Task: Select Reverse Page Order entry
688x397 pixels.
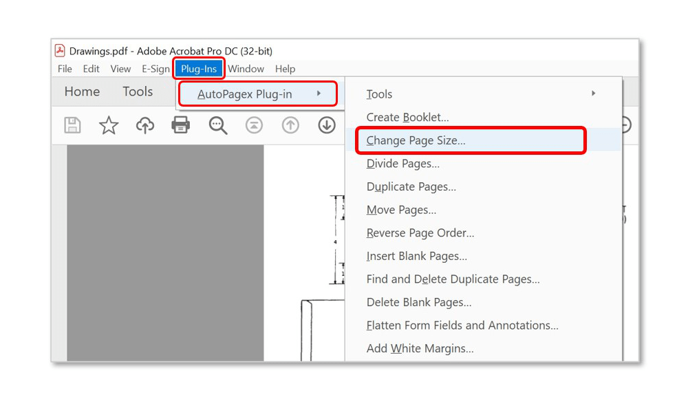Action: coord(484,233)
